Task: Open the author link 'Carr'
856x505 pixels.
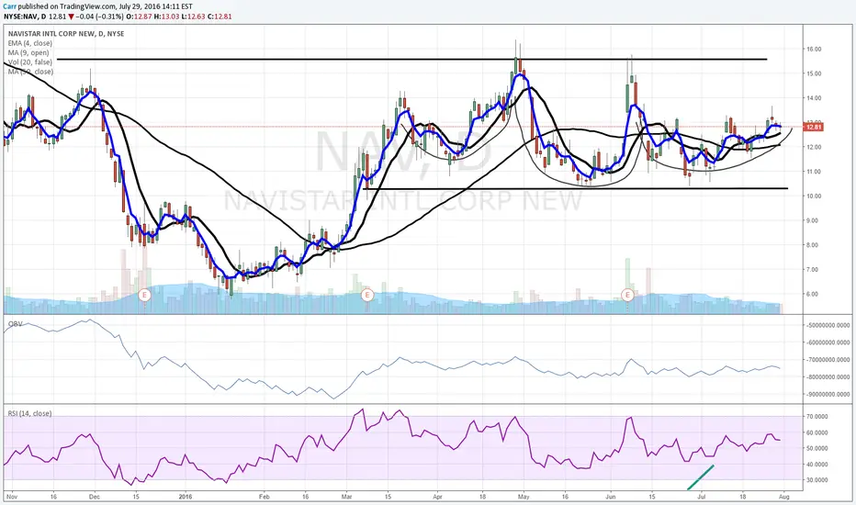Action: coord(9,6)
